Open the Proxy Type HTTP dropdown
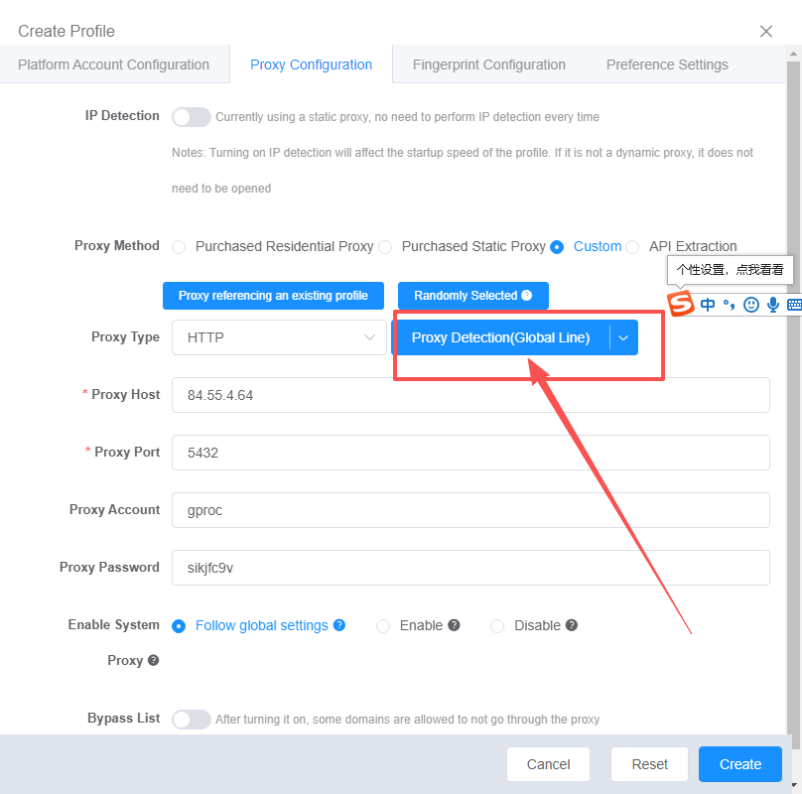Image resolution: width=802 pixels, height=794 pixels. click(279, 337)
